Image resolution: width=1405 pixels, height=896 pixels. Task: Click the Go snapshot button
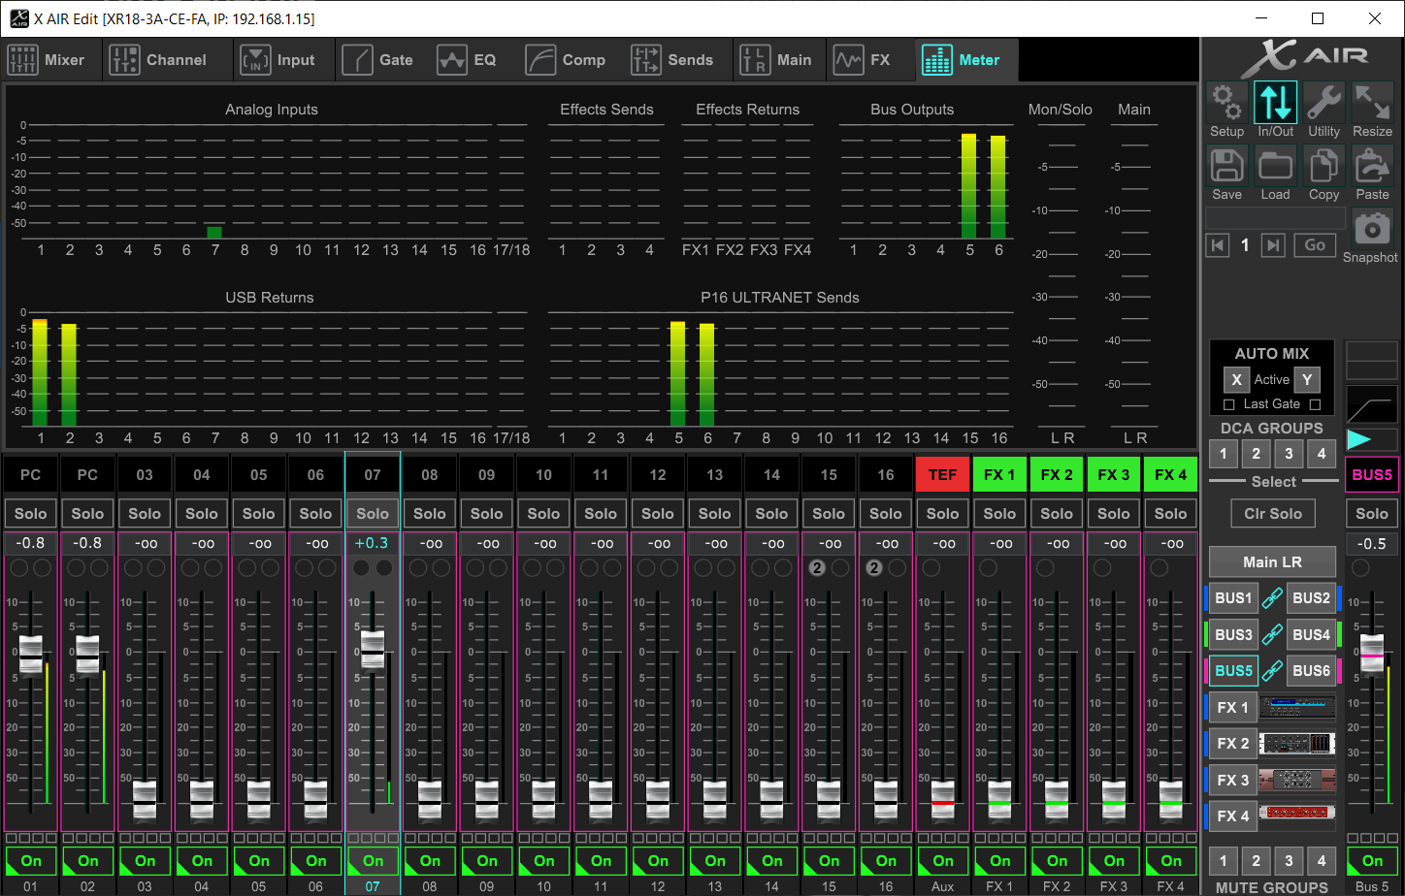(x=1315, y=245)
